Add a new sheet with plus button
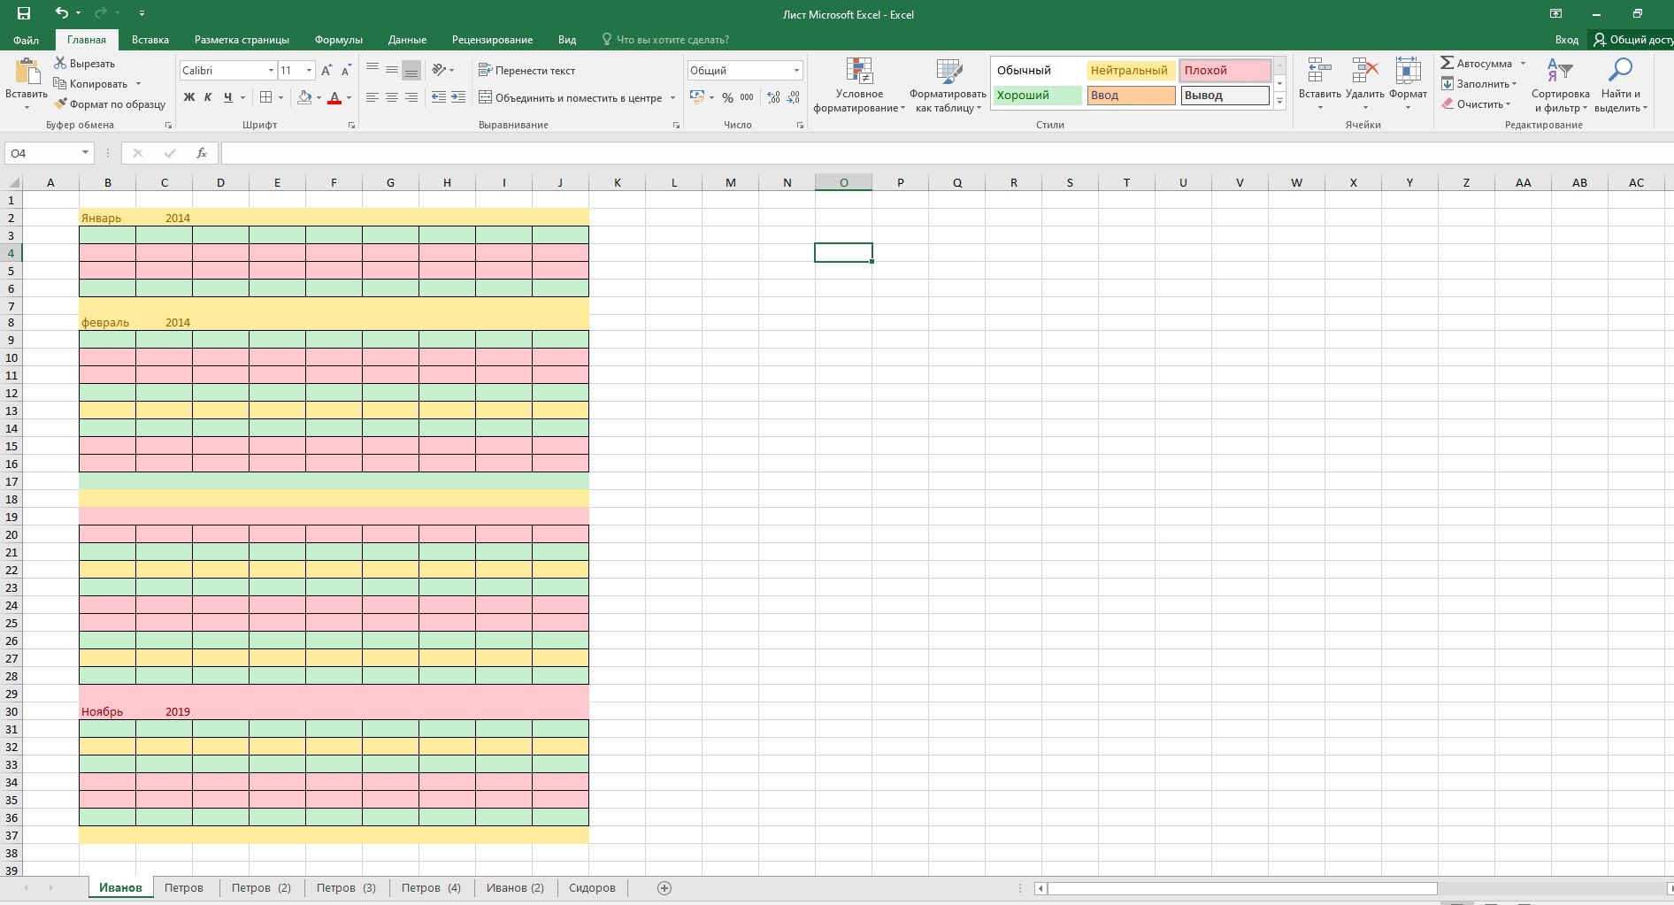This screenshot has height=905, width=1674. point(664,888)
